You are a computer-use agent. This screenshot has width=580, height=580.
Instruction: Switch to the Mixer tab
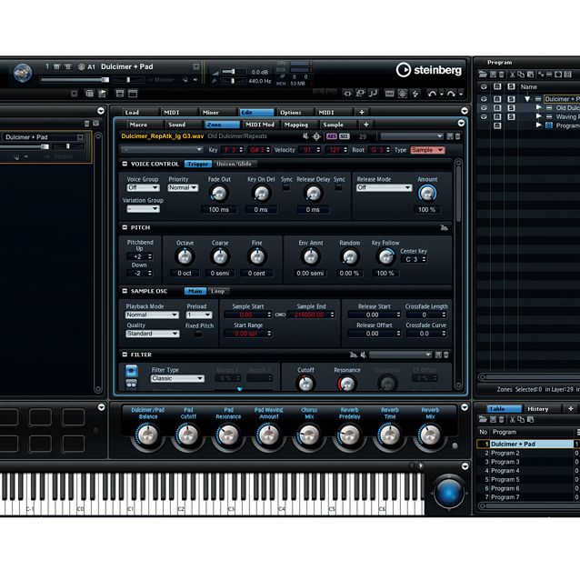tap(216, 113)
